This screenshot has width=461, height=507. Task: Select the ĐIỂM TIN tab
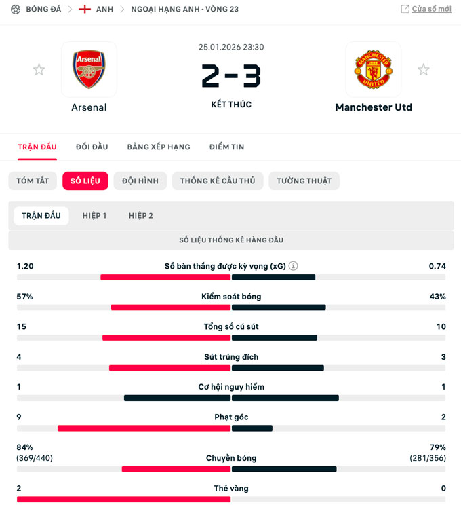226,147
